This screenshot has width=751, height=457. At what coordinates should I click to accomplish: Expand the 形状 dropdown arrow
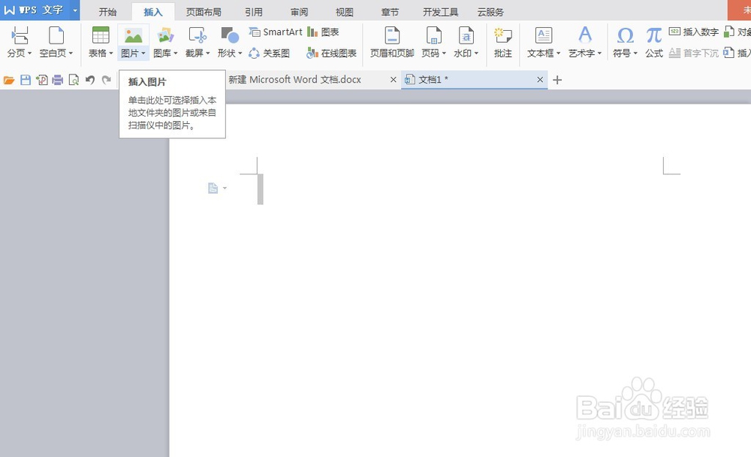[x=240, y=53]
